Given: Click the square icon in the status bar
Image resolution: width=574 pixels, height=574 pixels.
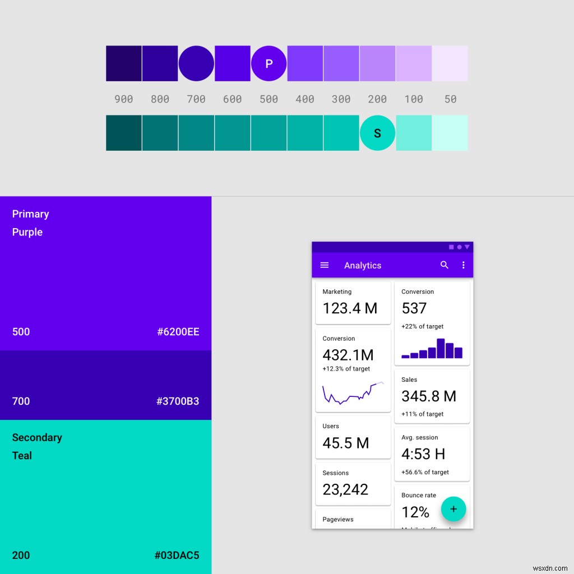Looking at the screenshot, I should point(451,247).
